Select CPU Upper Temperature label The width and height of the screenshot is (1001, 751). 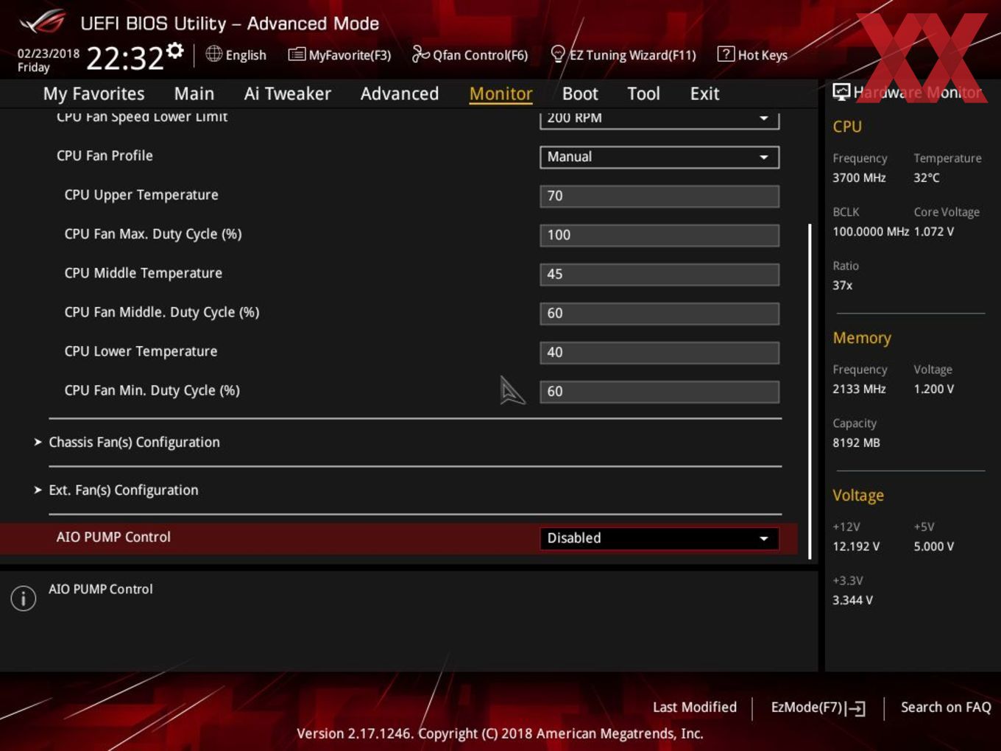(141, 194)
